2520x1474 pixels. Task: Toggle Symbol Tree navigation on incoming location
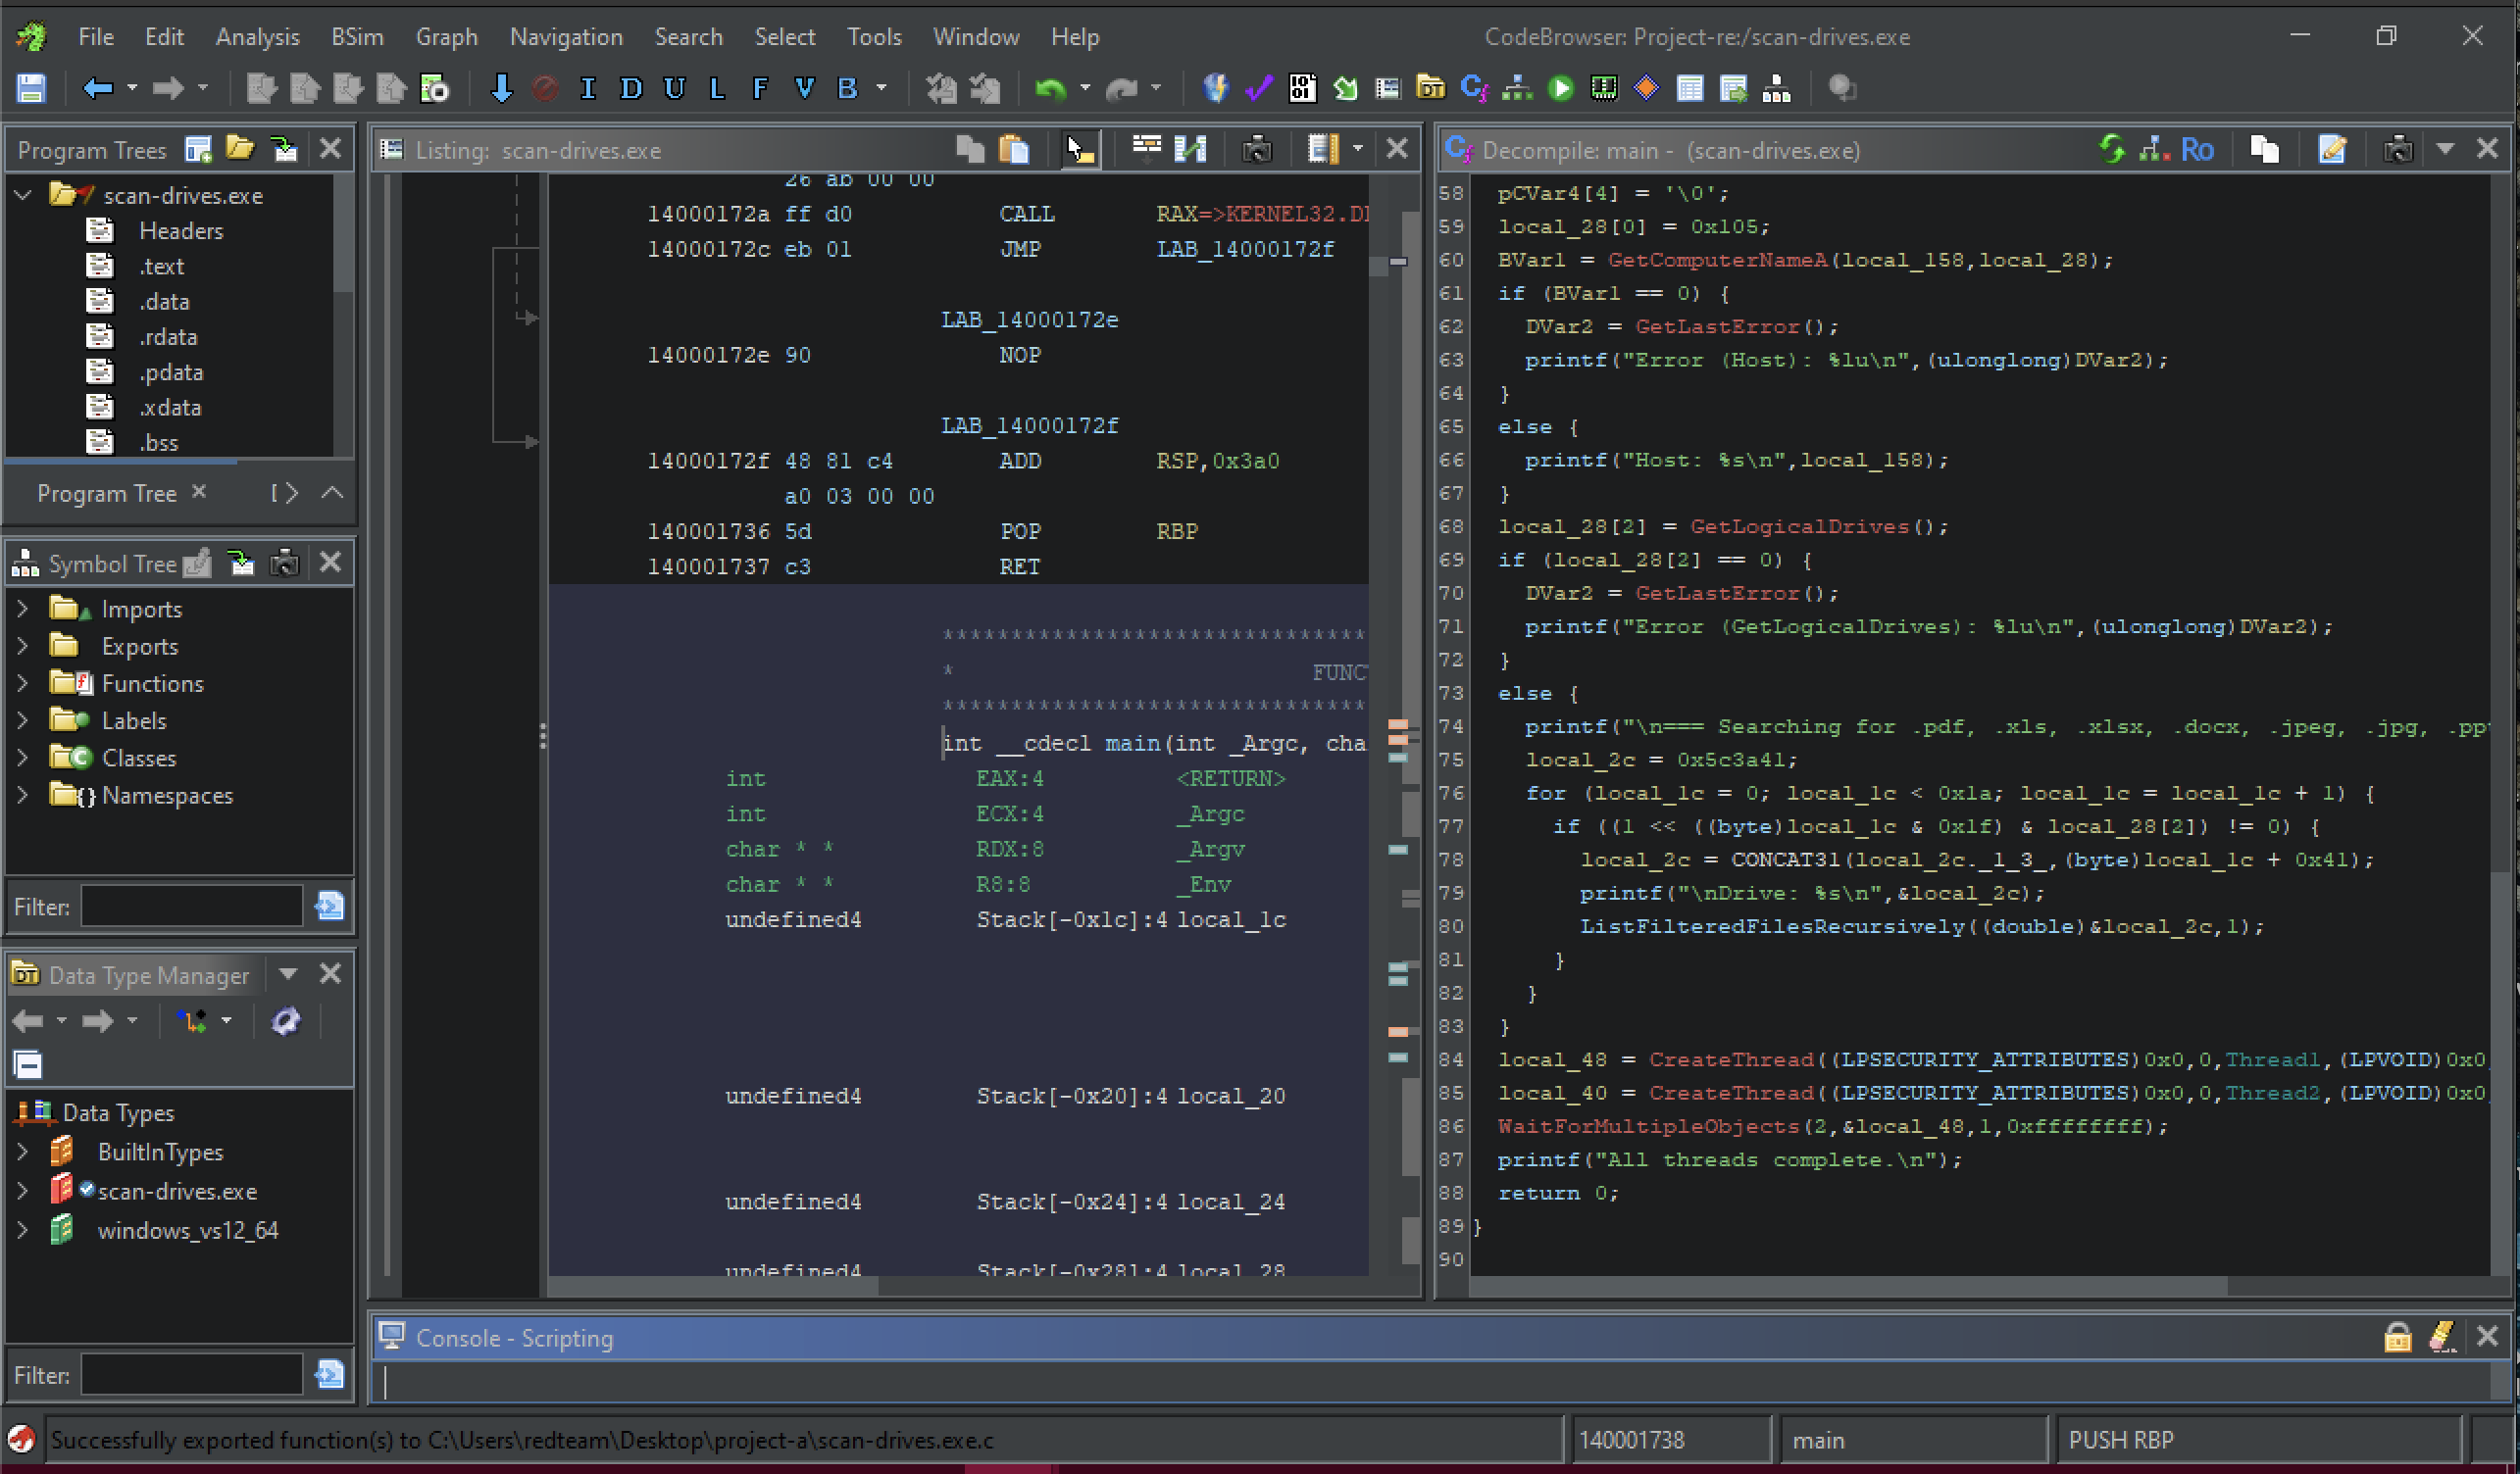pos(241,564)
